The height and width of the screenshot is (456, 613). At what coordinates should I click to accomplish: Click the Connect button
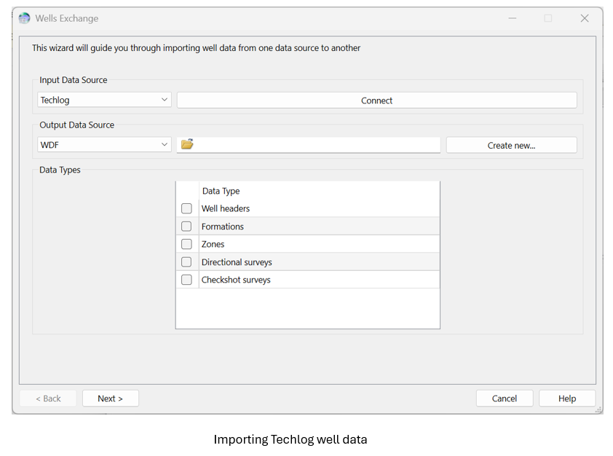(377, 101)
